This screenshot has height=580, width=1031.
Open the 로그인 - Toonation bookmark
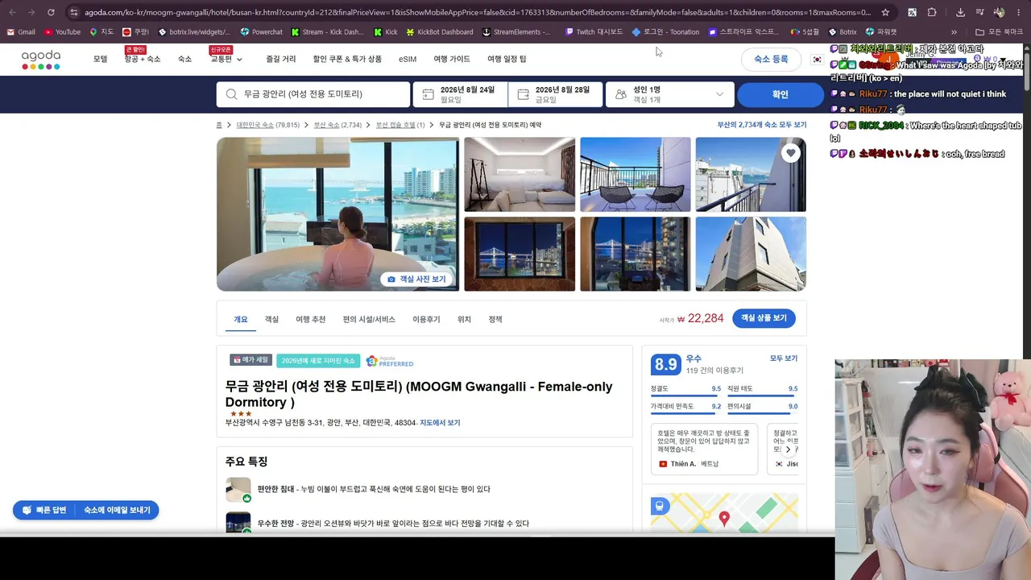[x=665, y=32]
